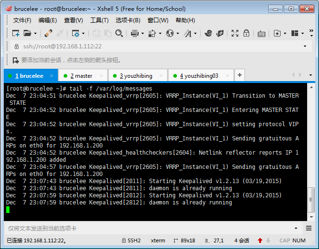Expand the Print dropdown arrow
319x249 pixels.
click(x=142, y=33)
